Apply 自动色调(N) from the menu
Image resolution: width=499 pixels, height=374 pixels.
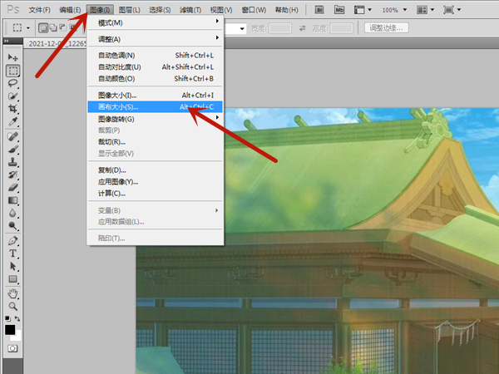(156, 56)
